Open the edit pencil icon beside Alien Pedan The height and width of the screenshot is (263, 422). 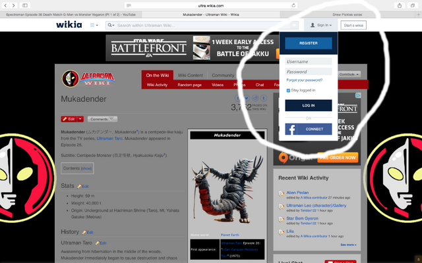click(282, 194)
